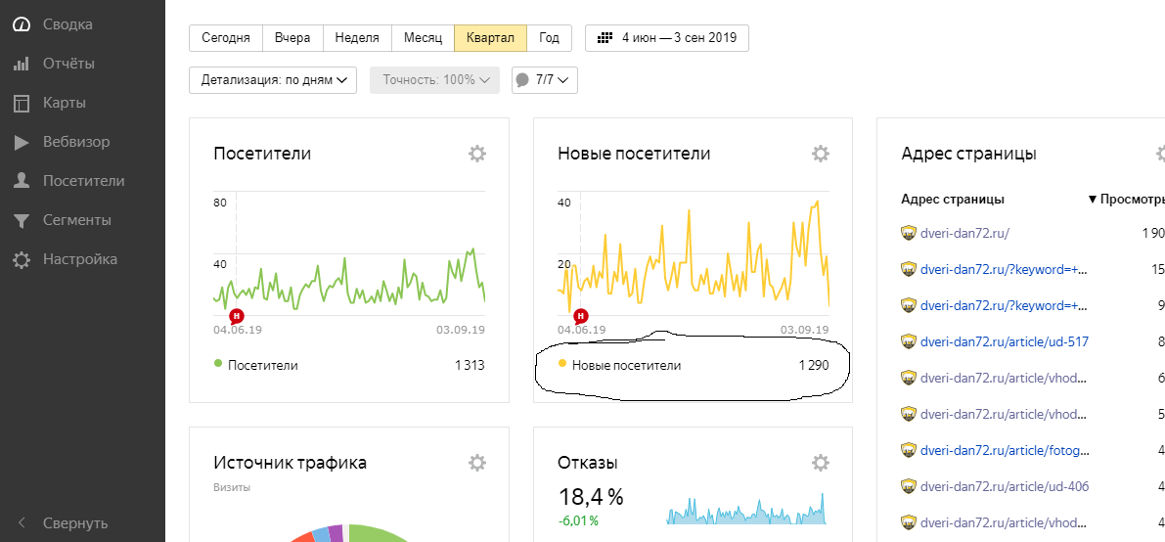Open settings gear of Новые посетители widget
This screenshot has width=1165, height=542.
pyautogui.click(x=821, y=154)
